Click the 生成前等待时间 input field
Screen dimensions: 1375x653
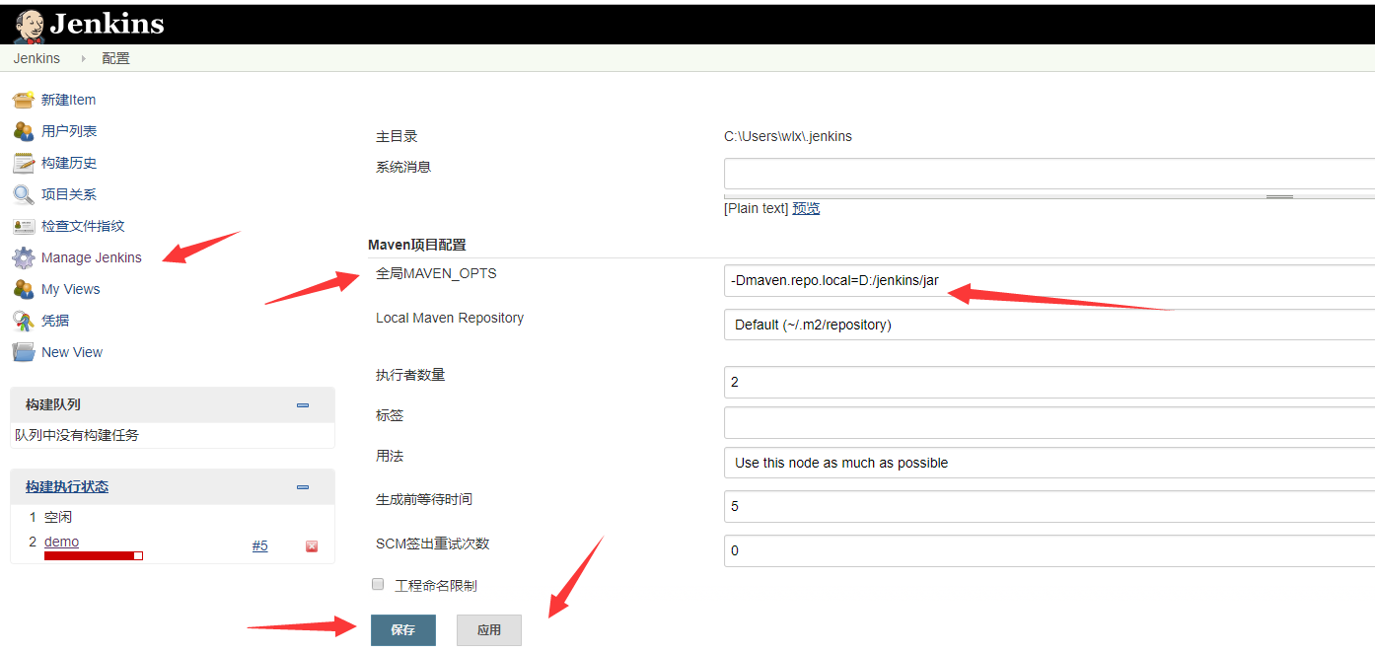point(1049,506)
